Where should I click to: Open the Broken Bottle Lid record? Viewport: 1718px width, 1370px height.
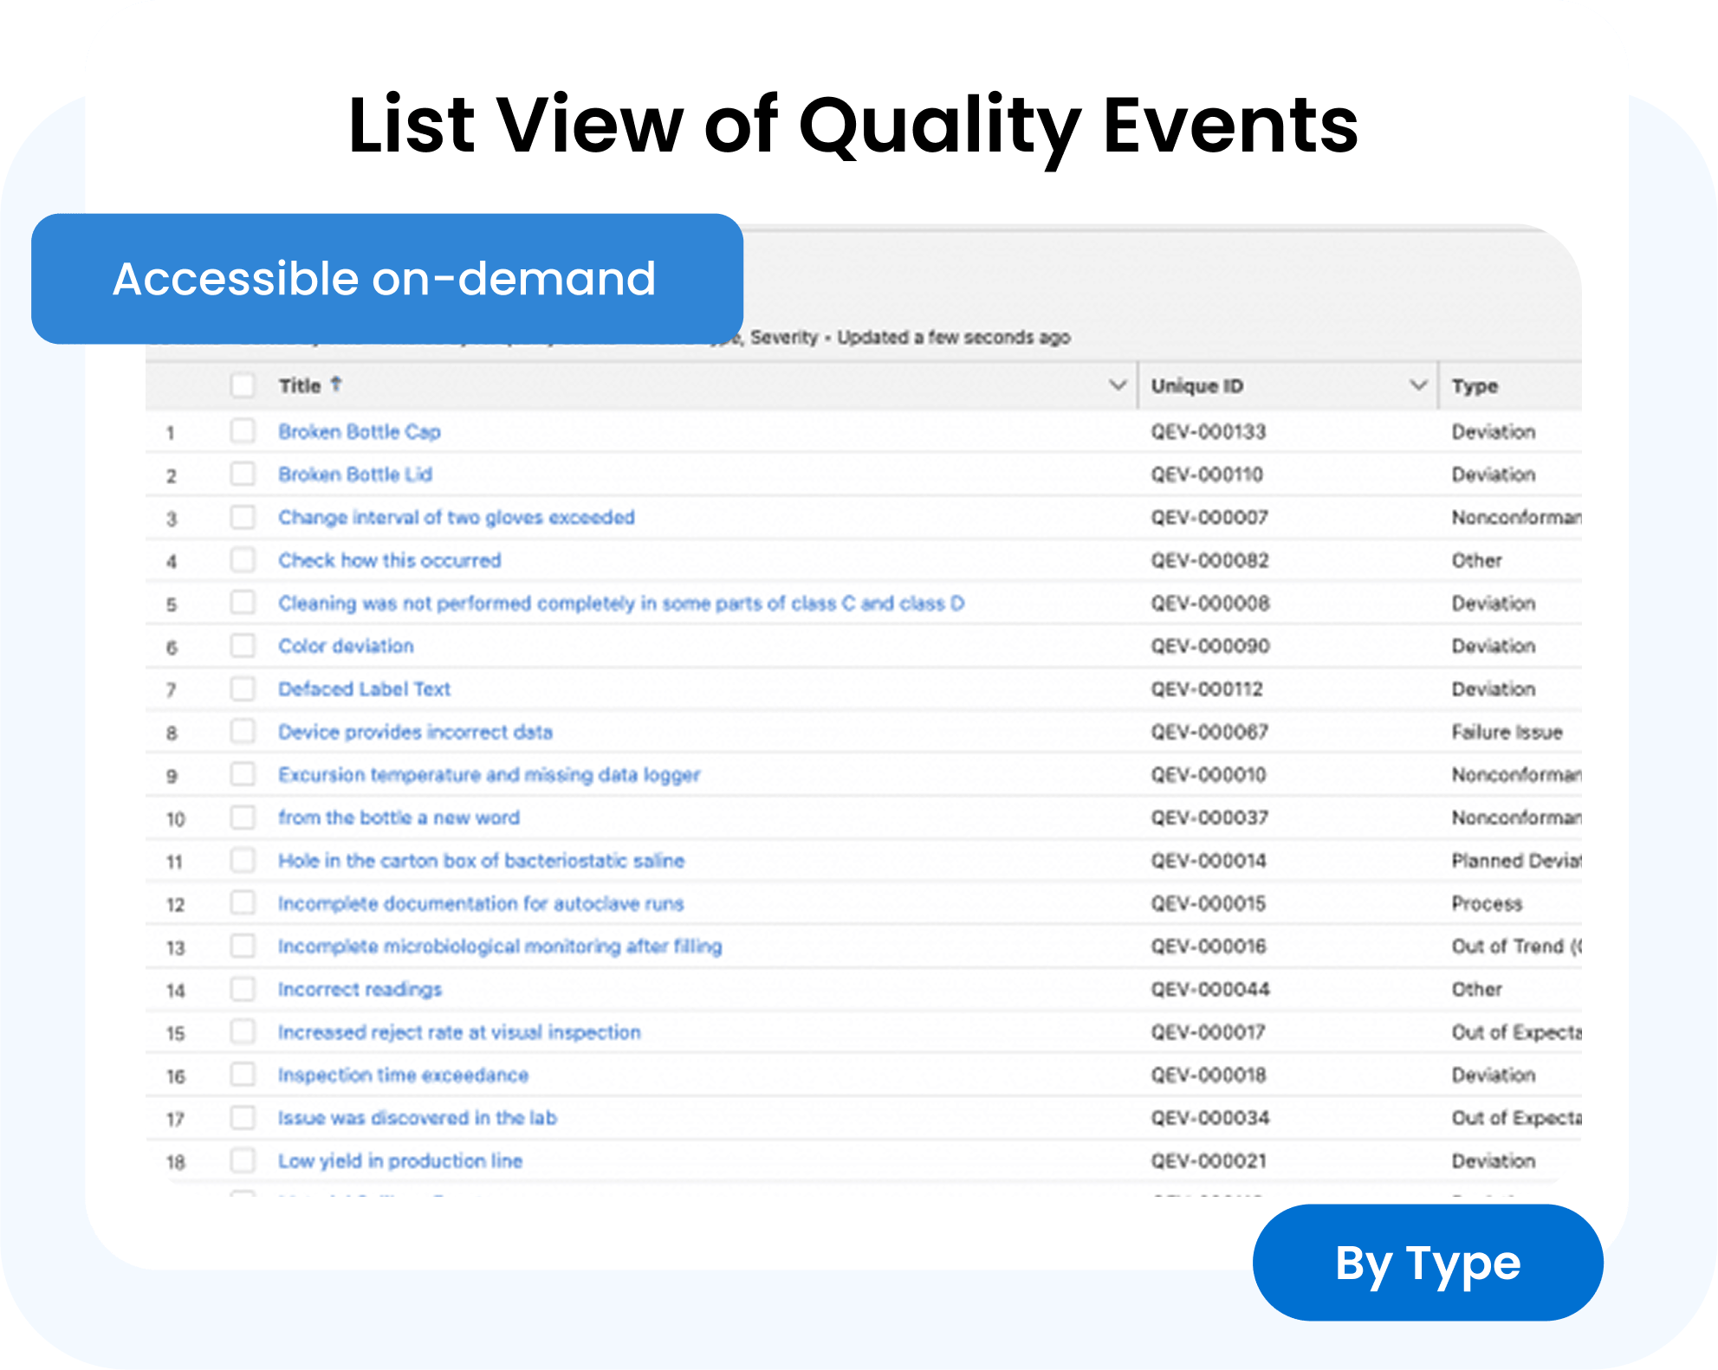point(354,475)
